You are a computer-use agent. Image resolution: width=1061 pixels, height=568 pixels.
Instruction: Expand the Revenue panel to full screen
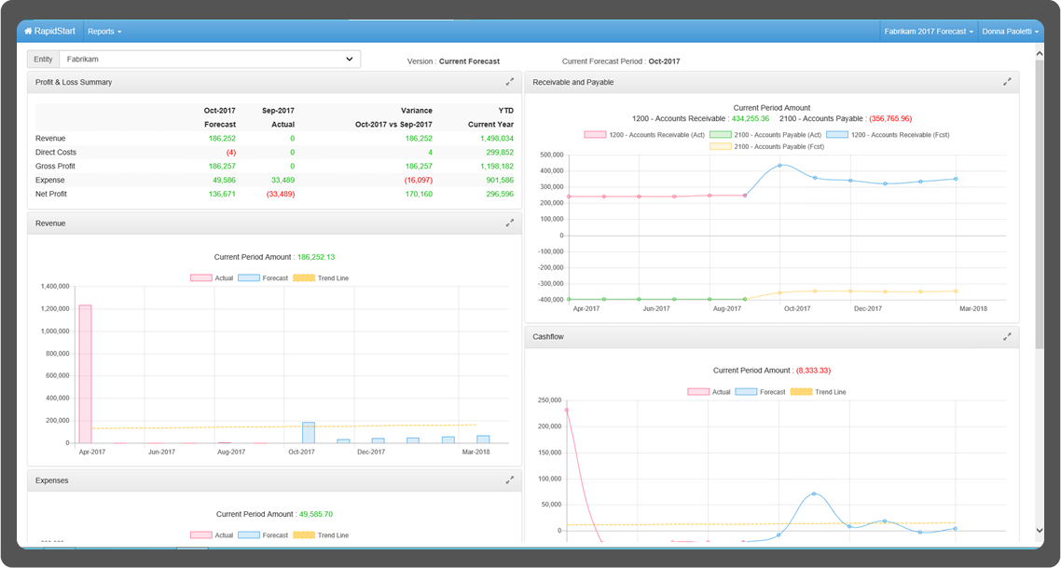click(510, 223)
